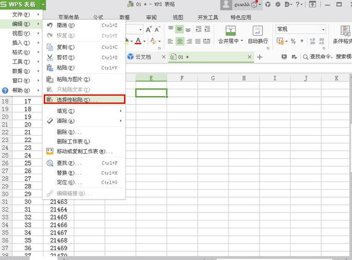The height and width of the screenshot is (260, 352).
Task: Select Paste as Picture (粘贴为图片)
Action: pyautogui.click(x=84, y=79)
